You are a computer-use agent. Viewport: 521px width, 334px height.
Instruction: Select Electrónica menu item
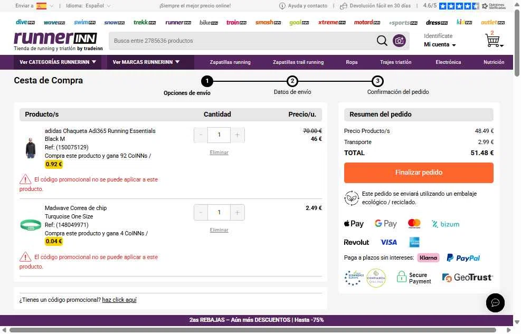pos(448,62)
